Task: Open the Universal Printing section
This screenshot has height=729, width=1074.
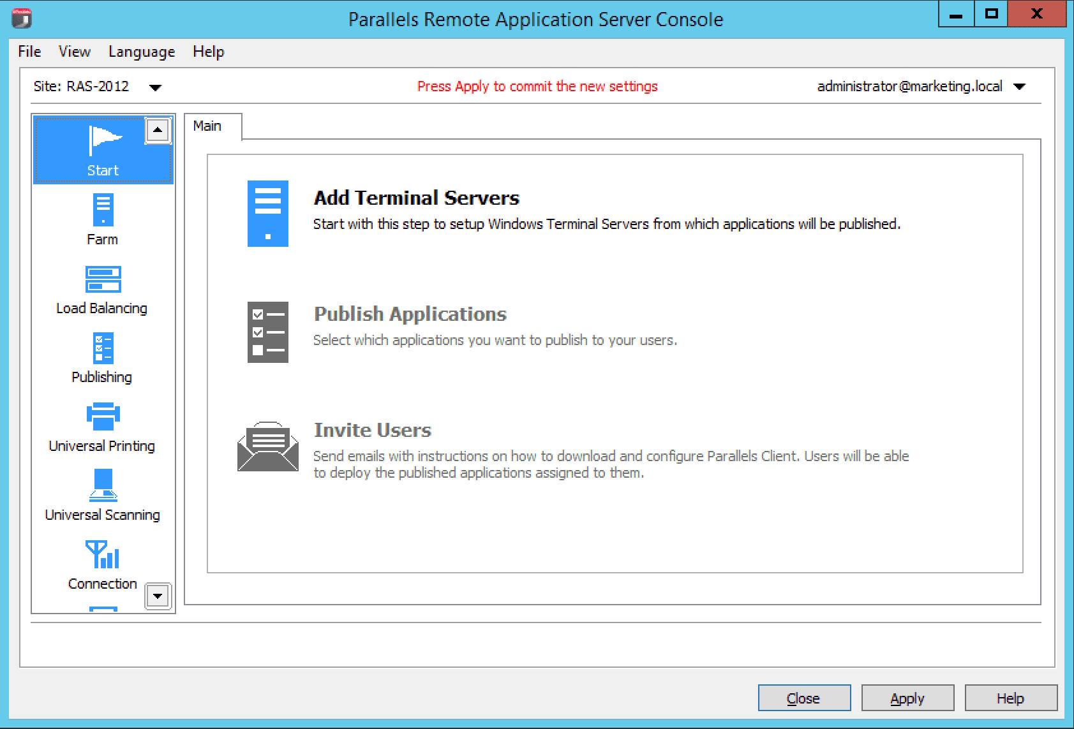Action: pos(103,417)
